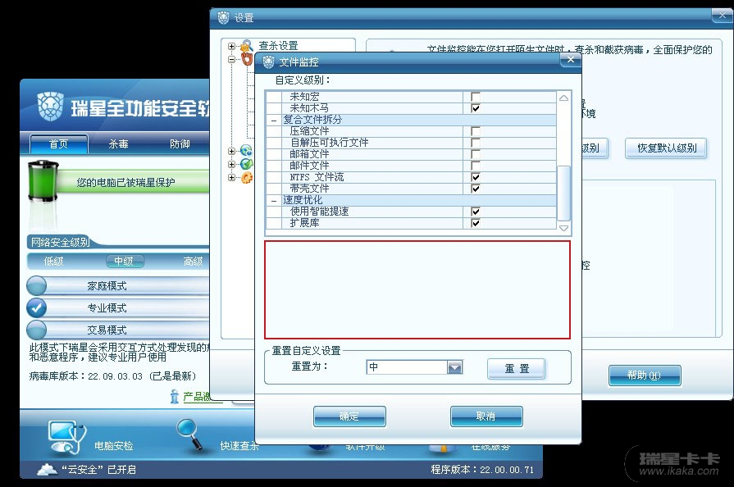The height and width of the screenshot is (487, 734).
Task: Click the 病毒库版本 22.09.03.03 text
Action: point(112,376)
